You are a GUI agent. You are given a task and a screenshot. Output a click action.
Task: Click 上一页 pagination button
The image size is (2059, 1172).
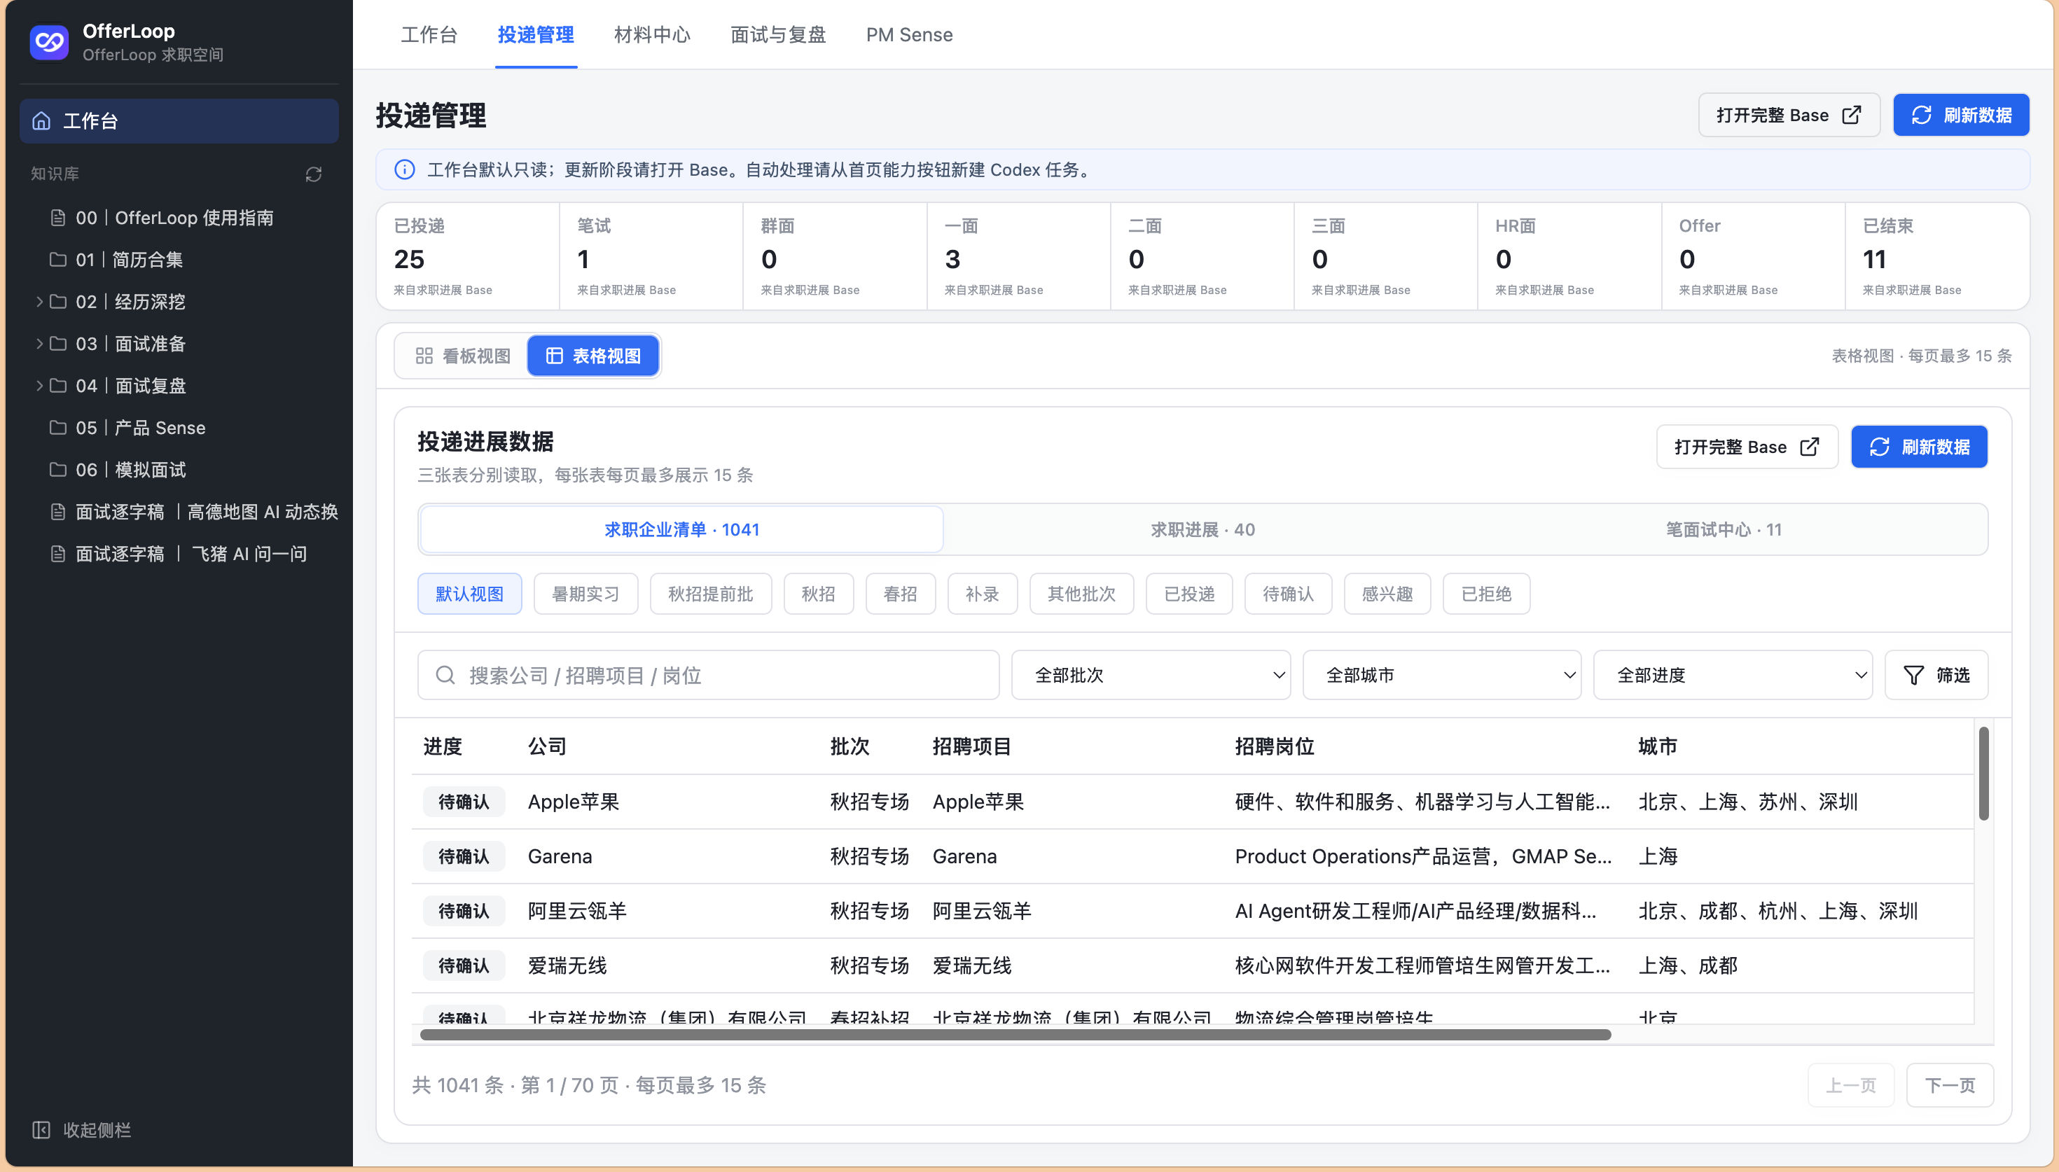click(1850, 1085)
